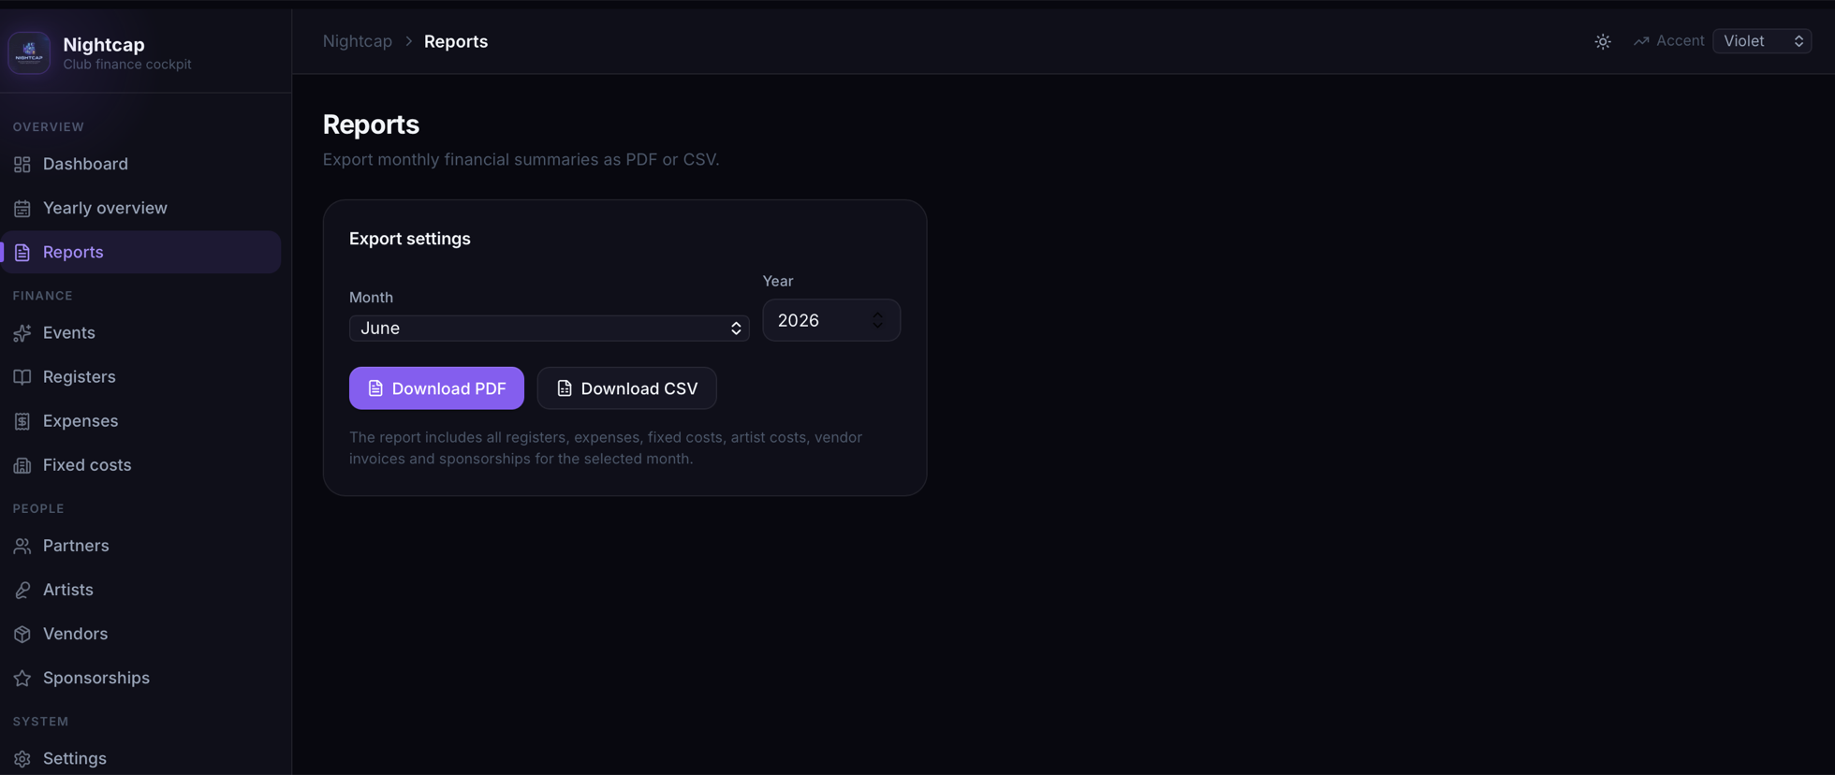The height and width of the screenshot is (775, 1835).
Task: Click the 'OVERVIEW' sidebar section header
Action: click(49, 126)
